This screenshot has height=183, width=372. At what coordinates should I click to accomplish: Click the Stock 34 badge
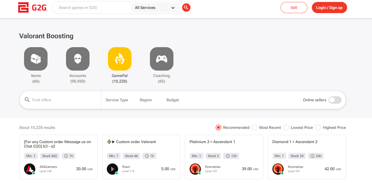point(297,156)
